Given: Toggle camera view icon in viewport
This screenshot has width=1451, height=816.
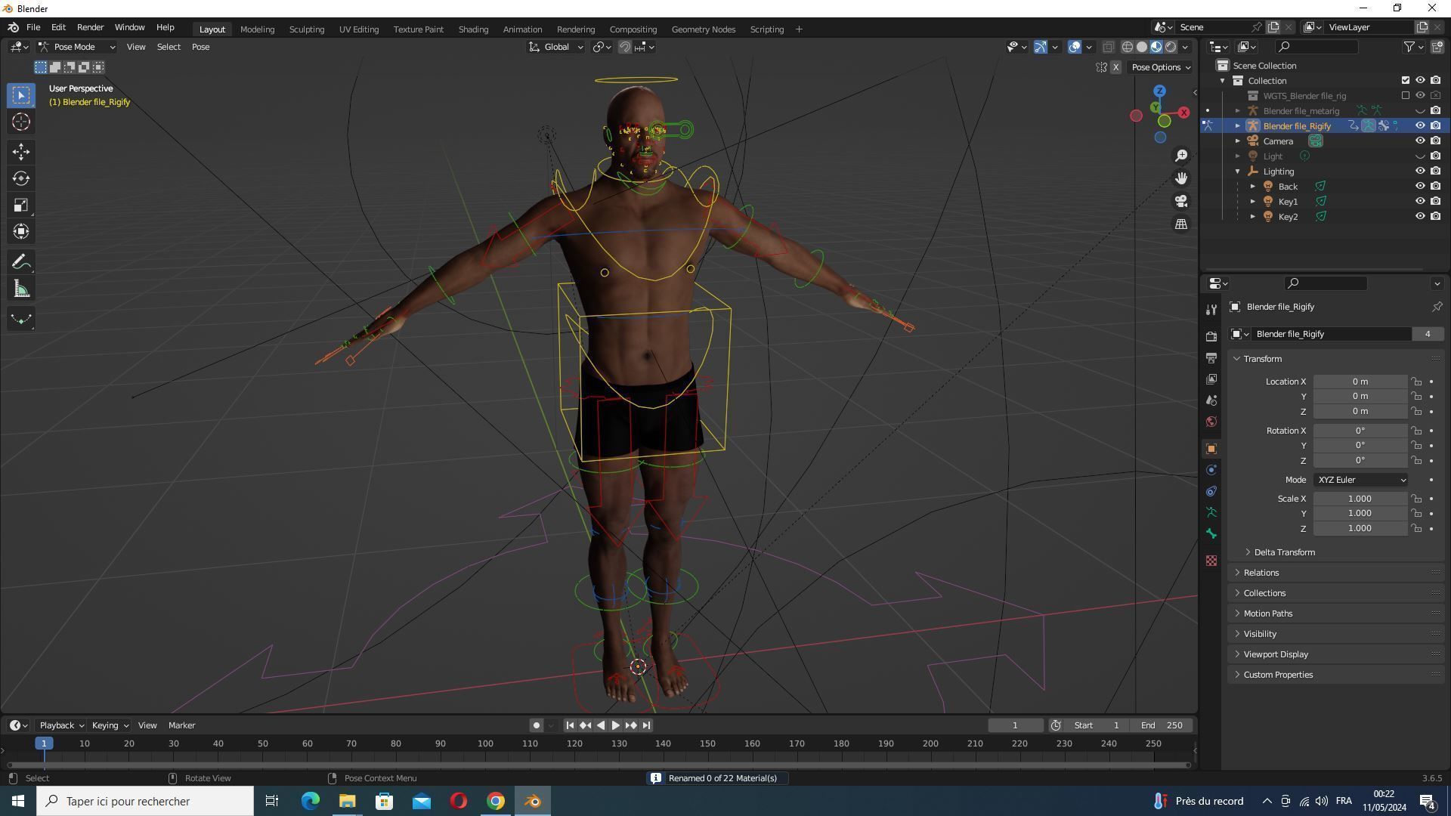Looking at the screenshot, I should point(1181,201).
